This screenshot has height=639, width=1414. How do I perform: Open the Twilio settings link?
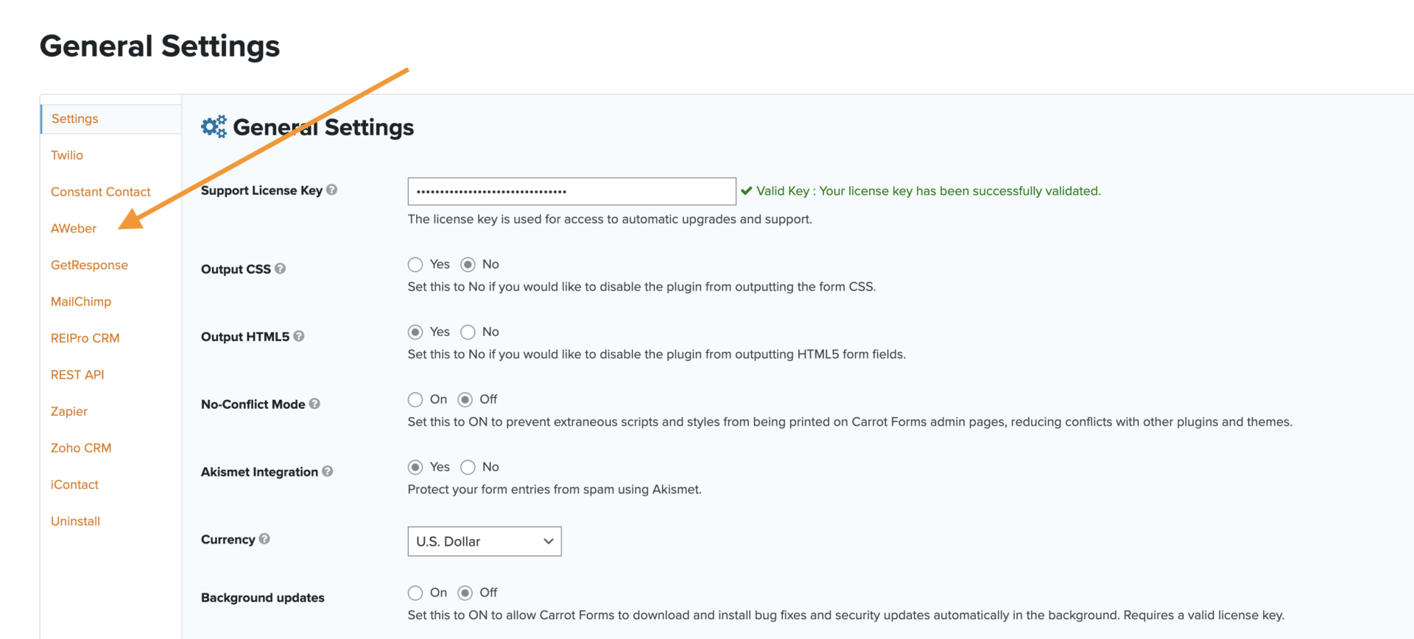(x=67, y=155)
